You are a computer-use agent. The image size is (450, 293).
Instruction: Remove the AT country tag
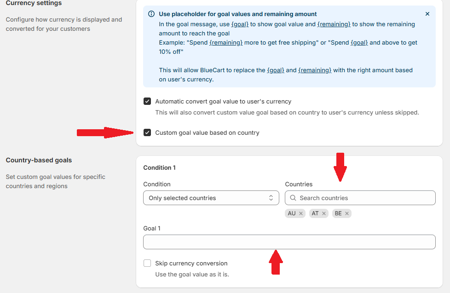coord(325,213)
